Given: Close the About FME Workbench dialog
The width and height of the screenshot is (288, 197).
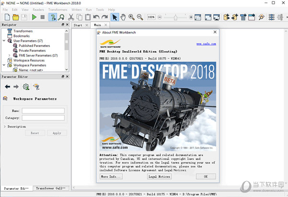Looking at the screenshot, I should coord(215,32).
